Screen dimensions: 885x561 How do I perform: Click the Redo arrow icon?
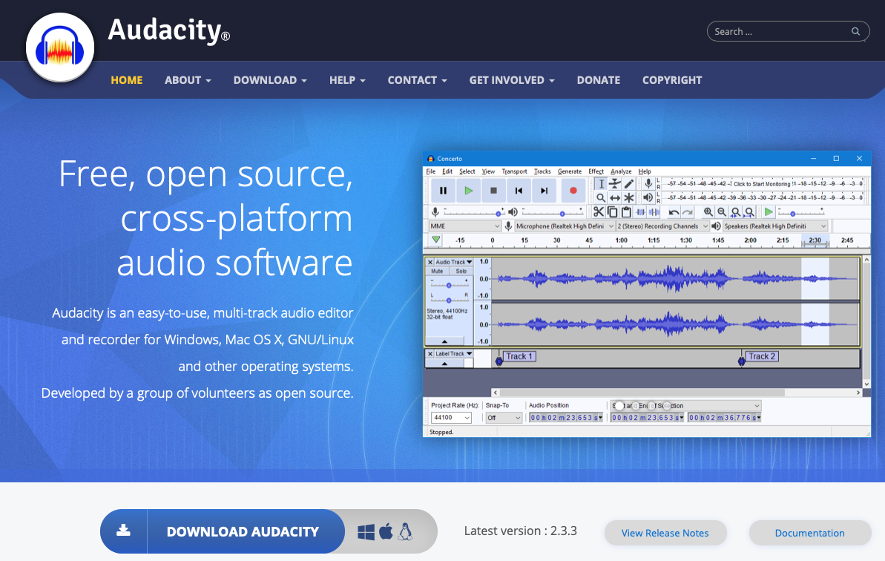[687, 212]
